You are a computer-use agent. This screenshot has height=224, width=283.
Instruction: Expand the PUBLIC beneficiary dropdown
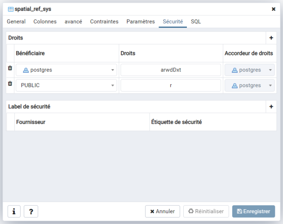(x=112, y=85)
